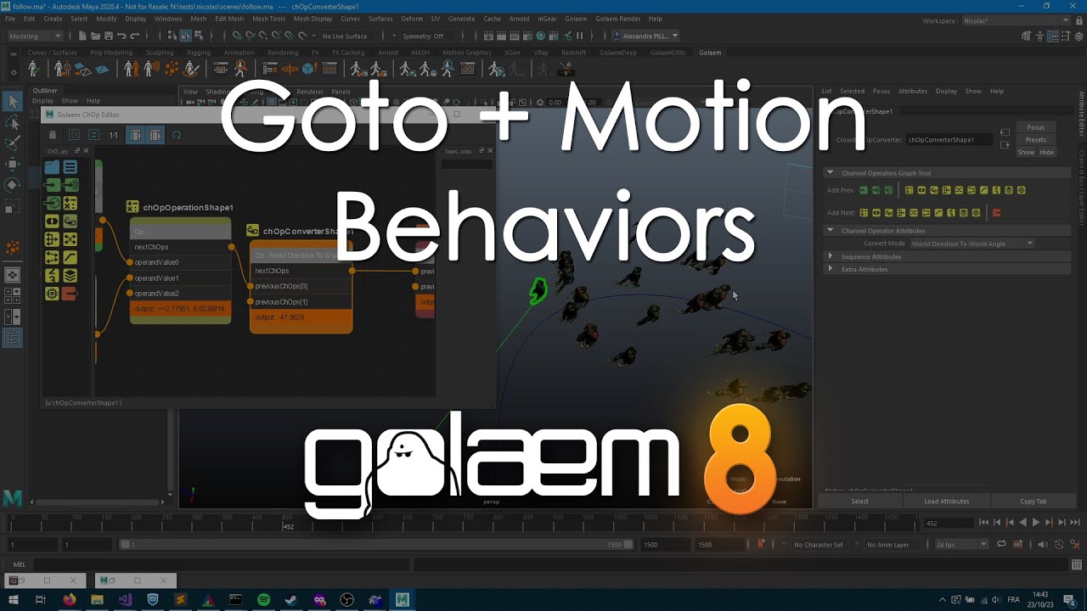Click the Copy Tab button

tap(1033, 502)
